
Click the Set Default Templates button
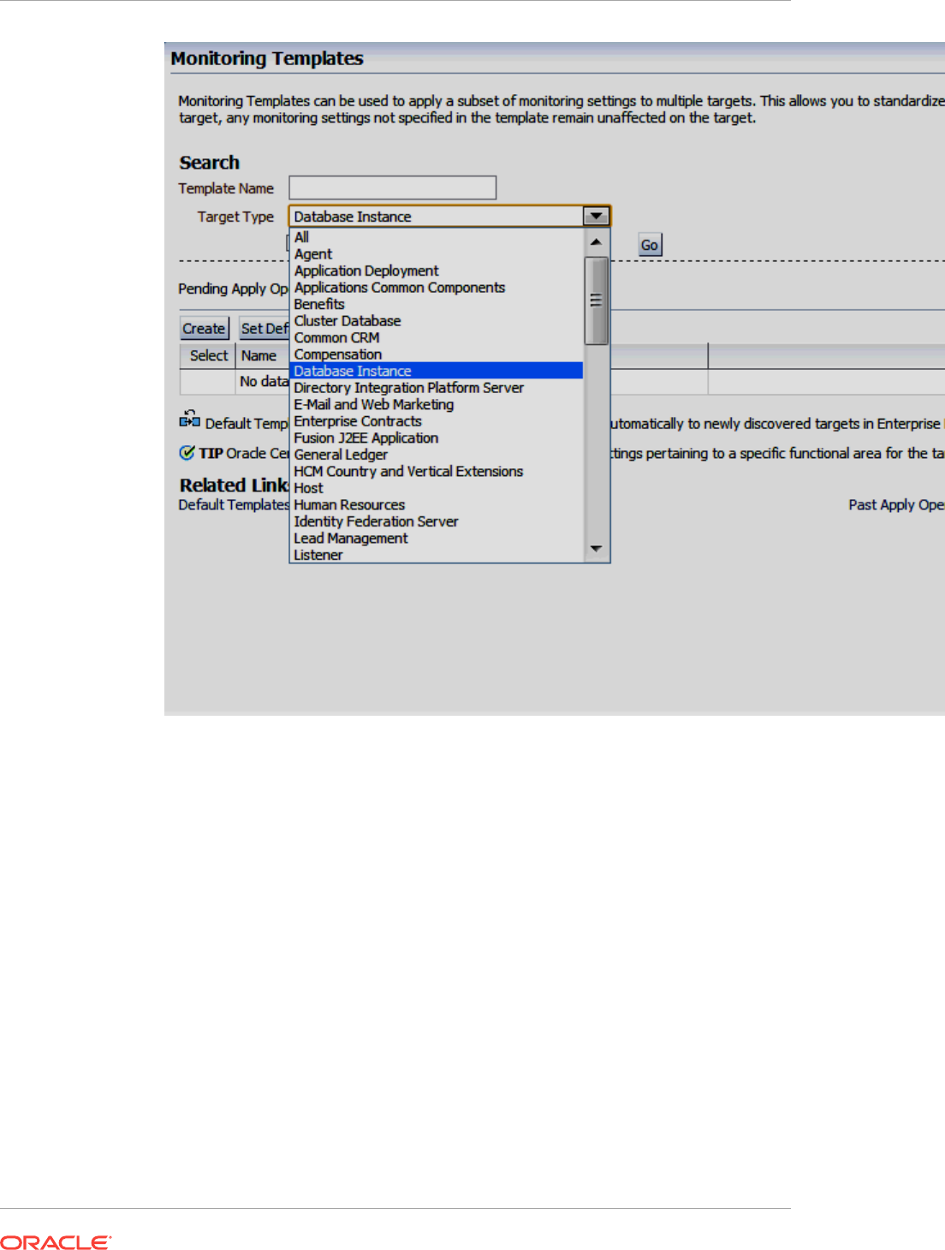[264, 328]
